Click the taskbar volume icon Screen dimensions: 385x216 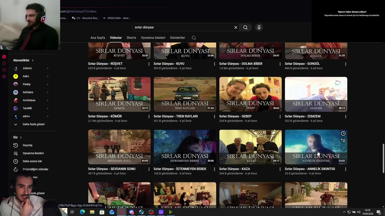click(x=359, y=212)
